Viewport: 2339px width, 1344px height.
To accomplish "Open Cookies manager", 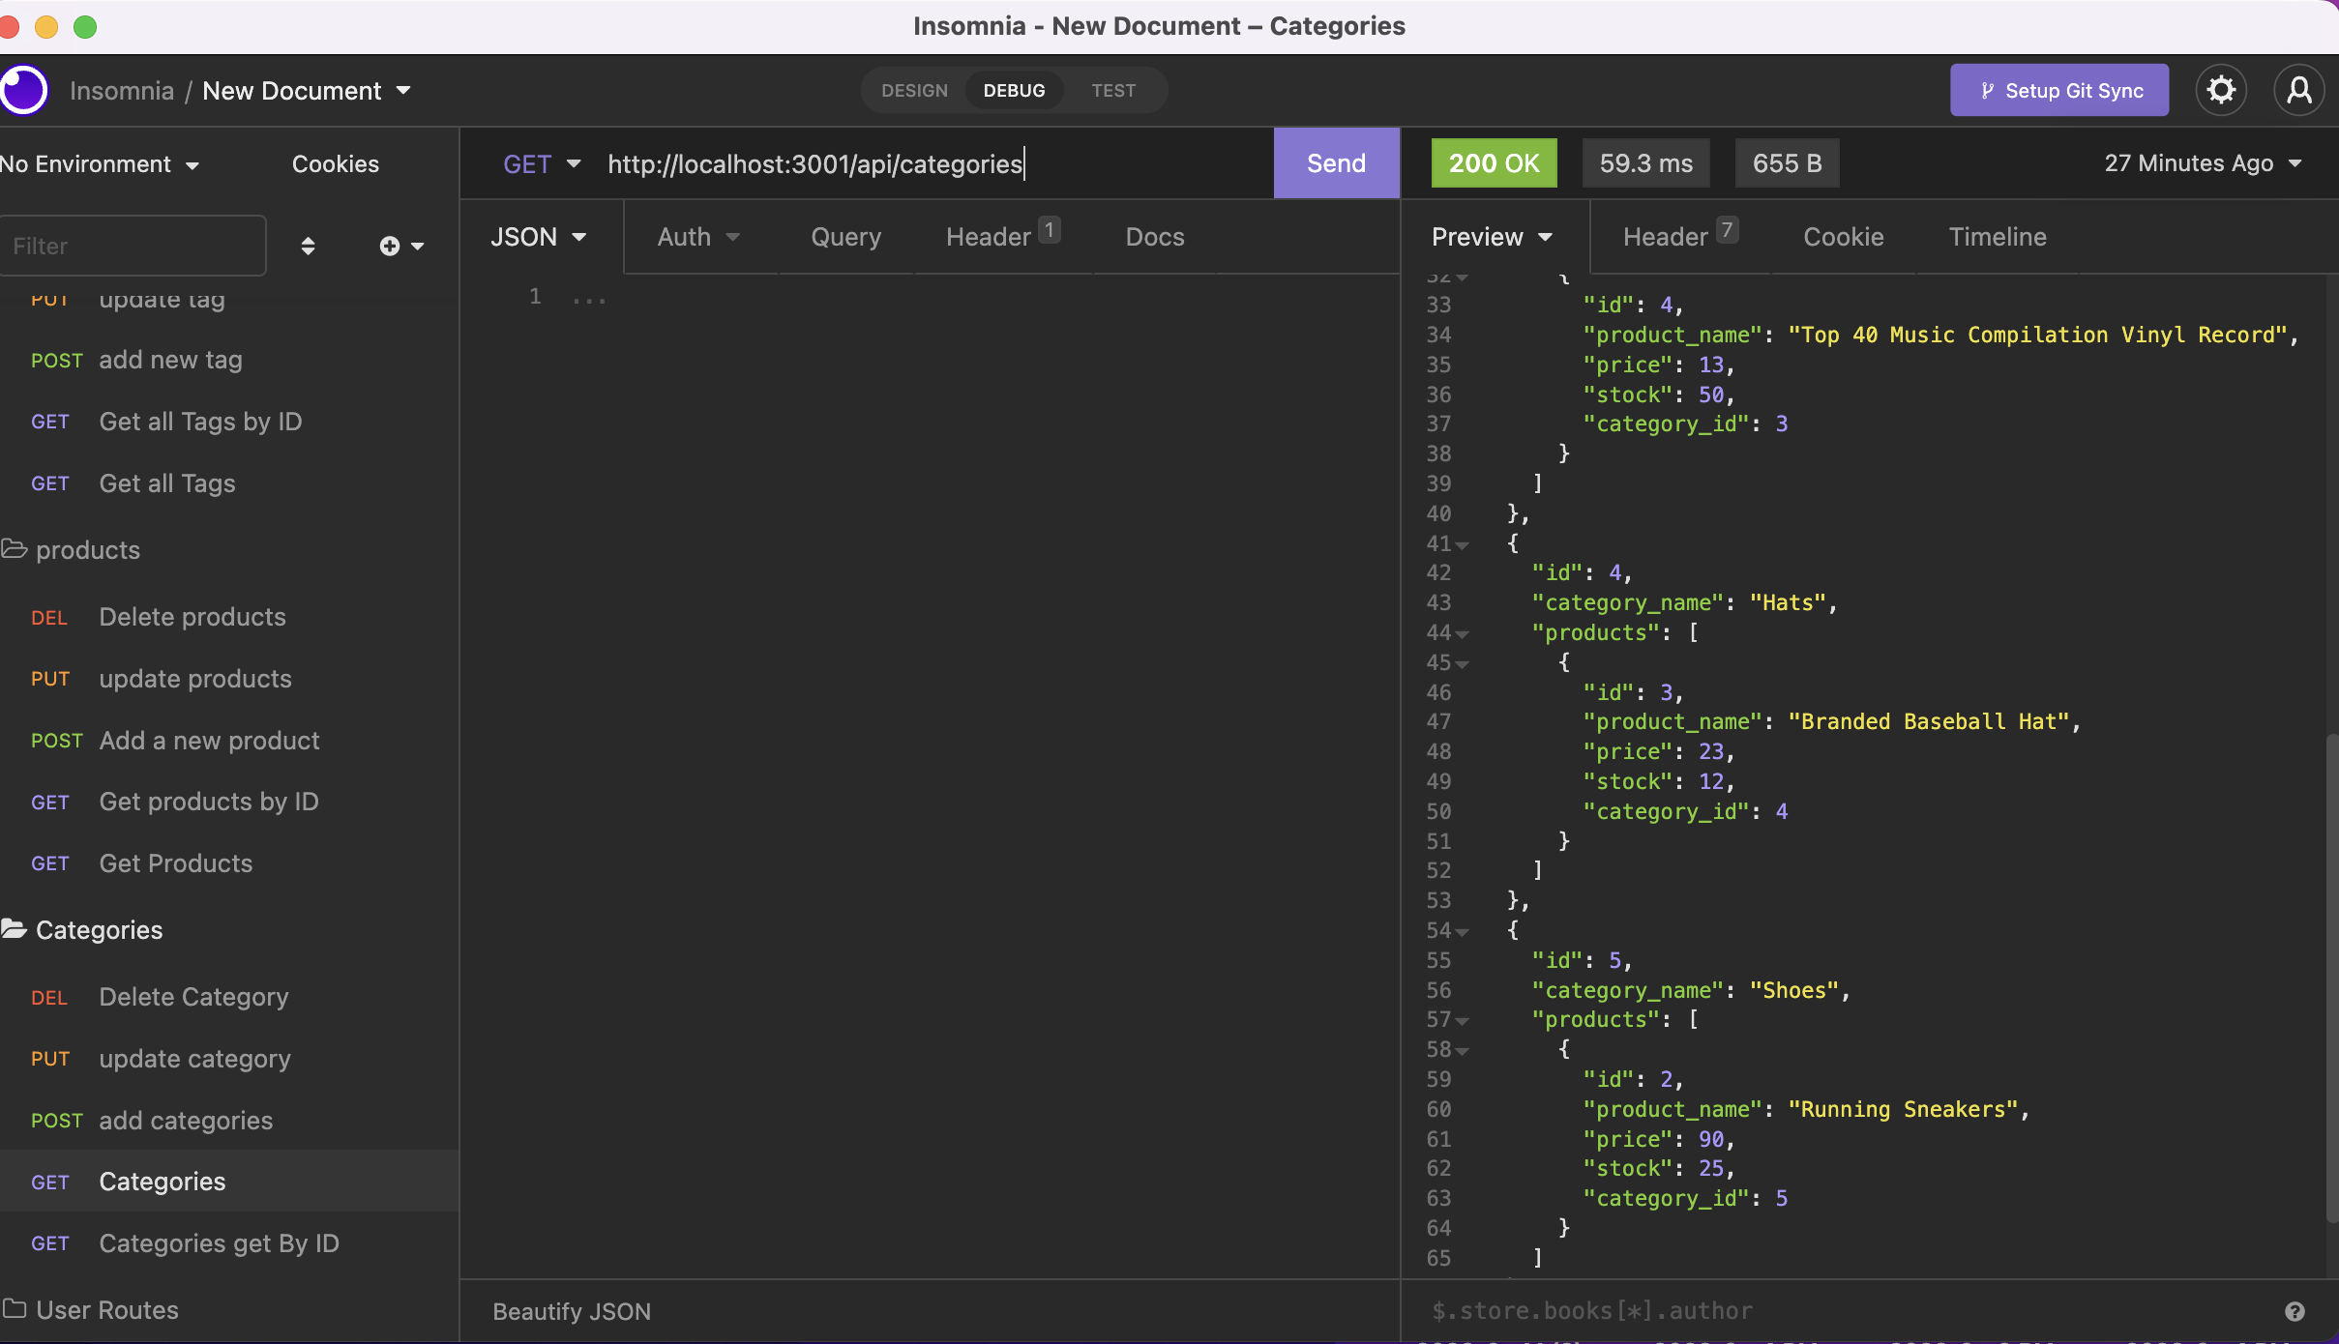I will pos(335,163).
